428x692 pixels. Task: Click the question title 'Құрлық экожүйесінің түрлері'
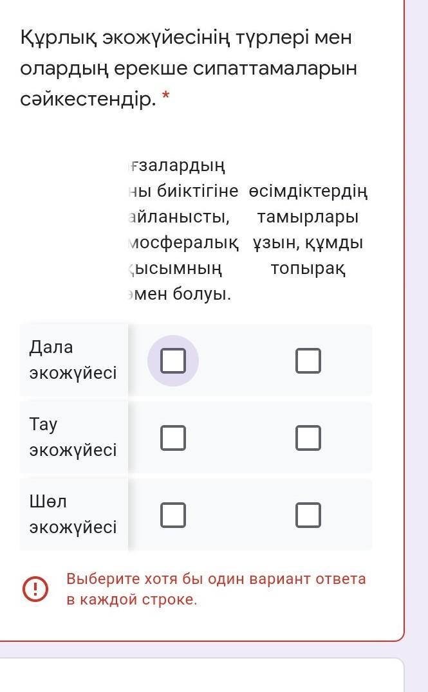coord(187,38)
